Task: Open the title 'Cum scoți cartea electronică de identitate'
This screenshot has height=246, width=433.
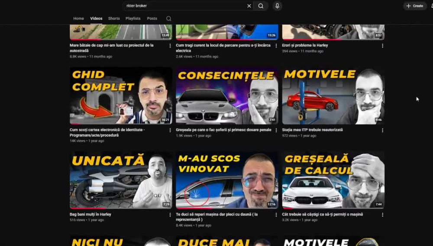Action: 107,132
